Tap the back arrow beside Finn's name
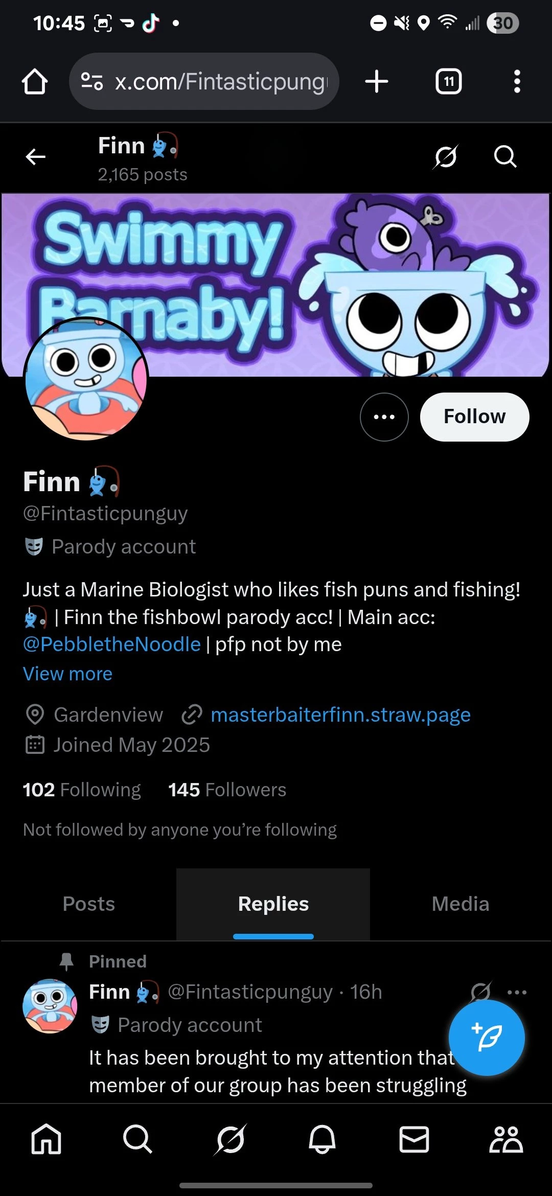The image size is (552, 1196). pos(35,157)
